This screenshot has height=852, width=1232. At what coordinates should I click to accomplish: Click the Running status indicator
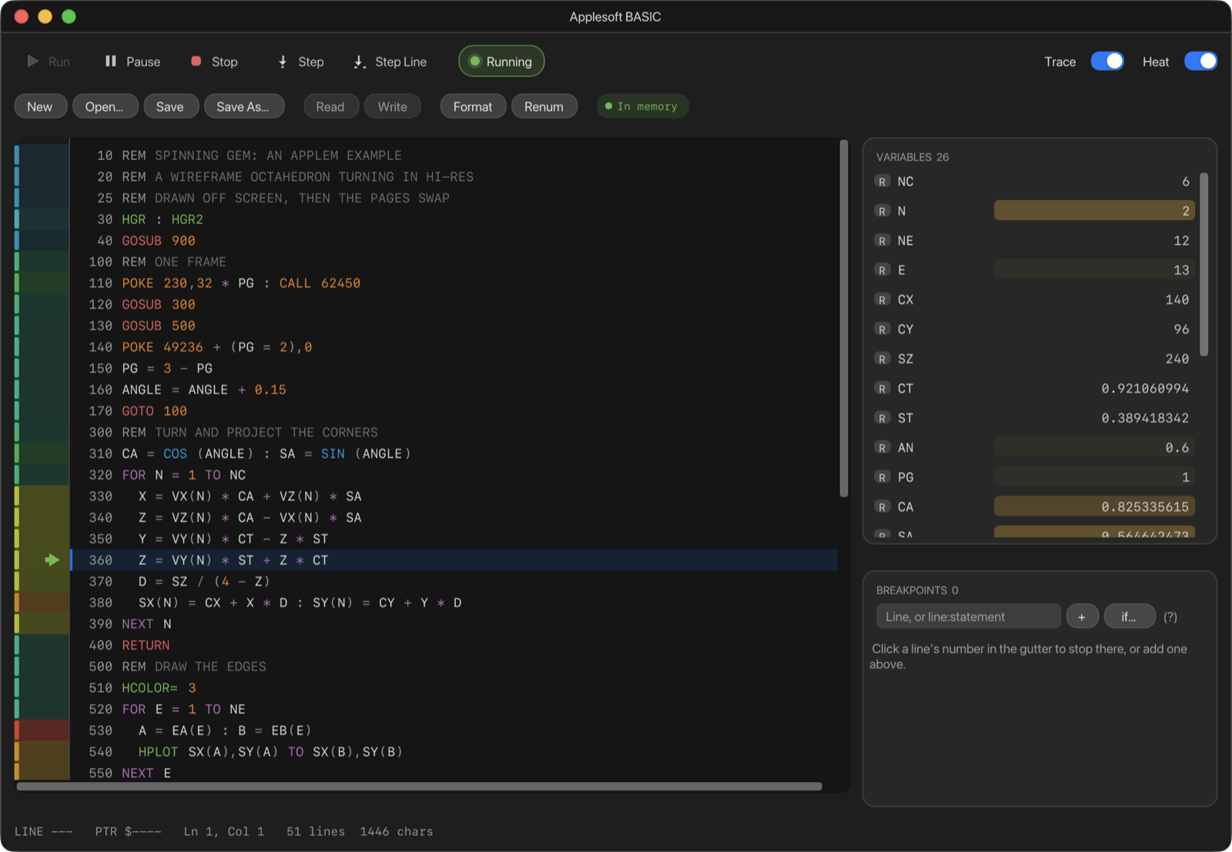pyautogui.click(x=501, y=62)
